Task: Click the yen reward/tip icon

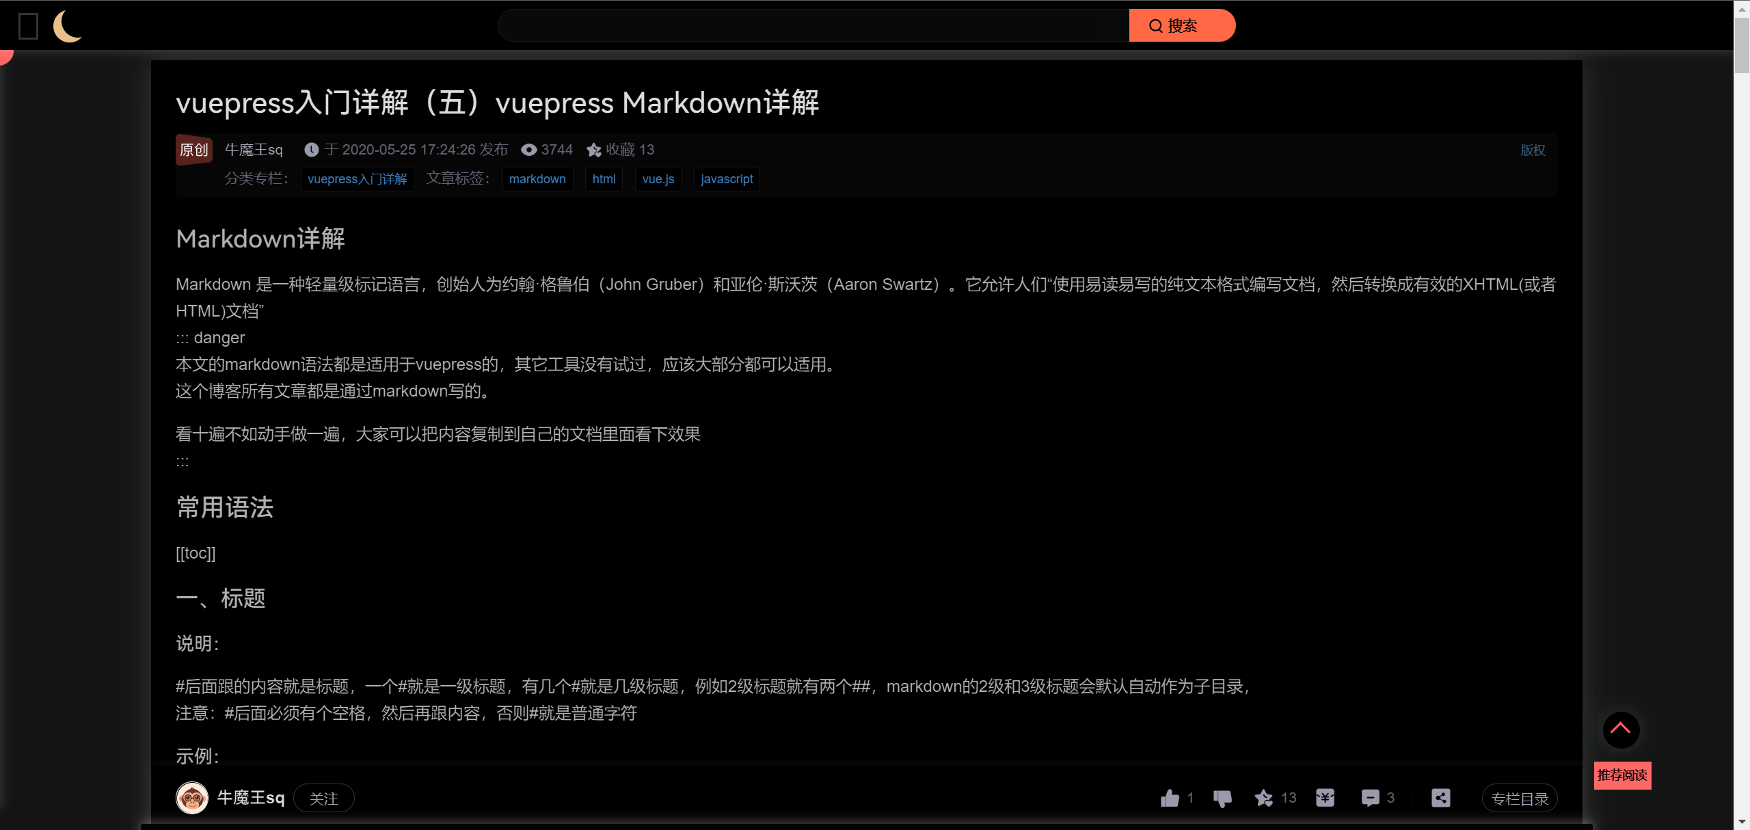Action: point(1325,798)
